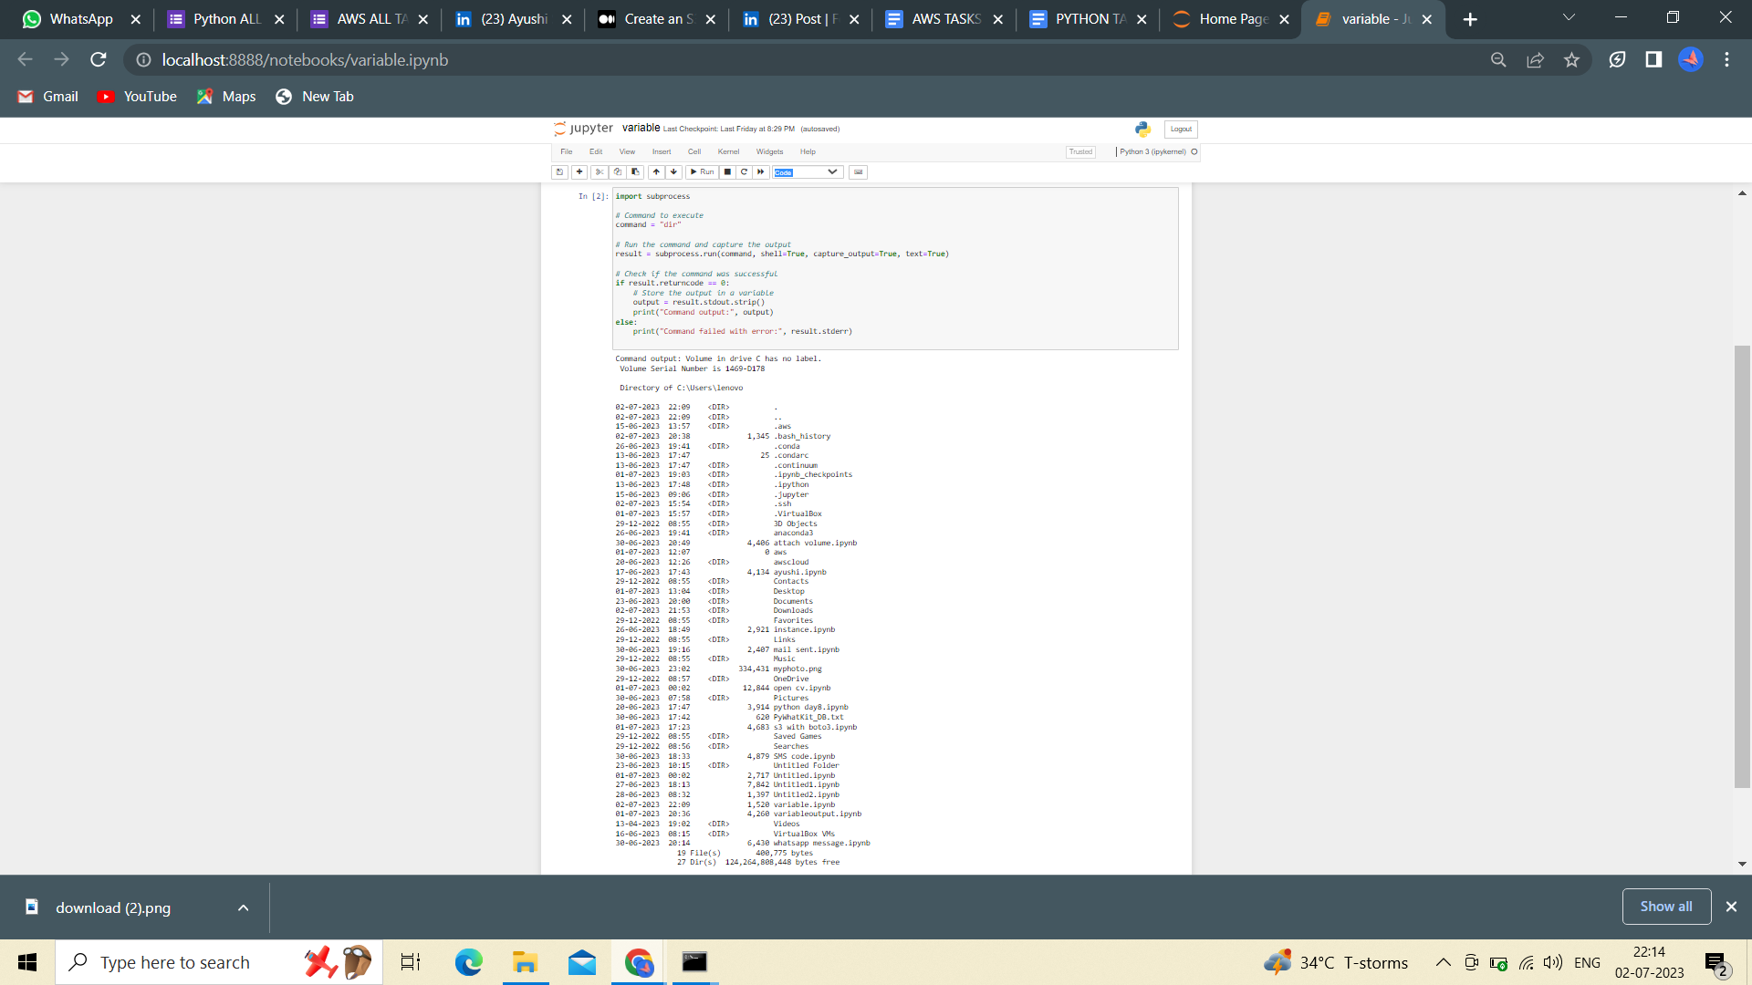Click the Logout button

(1181, 129)
